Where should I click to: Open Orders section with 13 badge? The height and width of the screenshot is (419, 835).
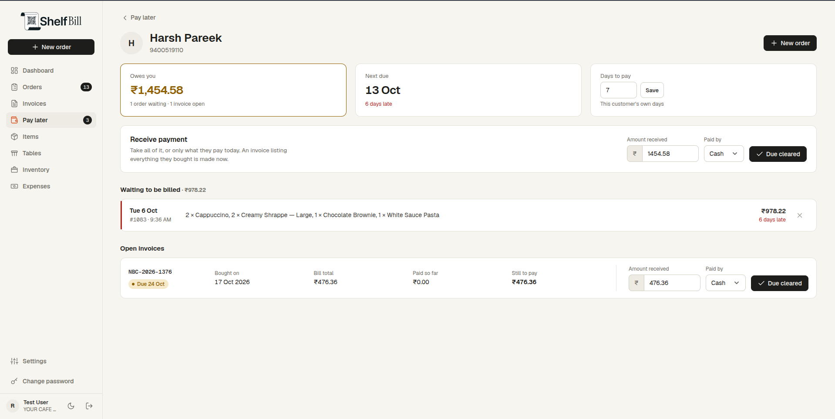[51, 87]
